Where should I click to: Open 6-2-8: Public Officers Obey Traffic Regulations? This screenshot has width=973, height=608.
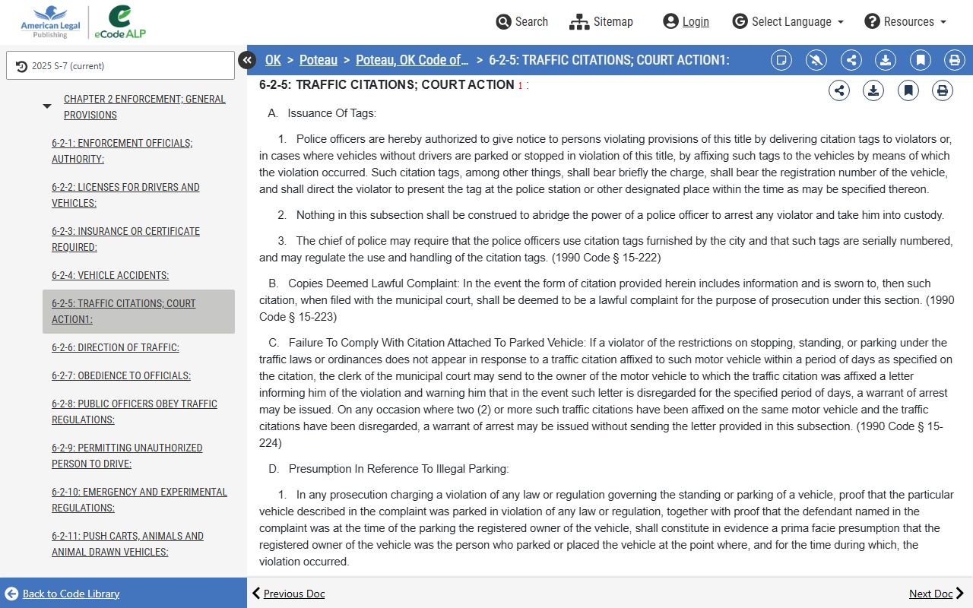[135, 412]
